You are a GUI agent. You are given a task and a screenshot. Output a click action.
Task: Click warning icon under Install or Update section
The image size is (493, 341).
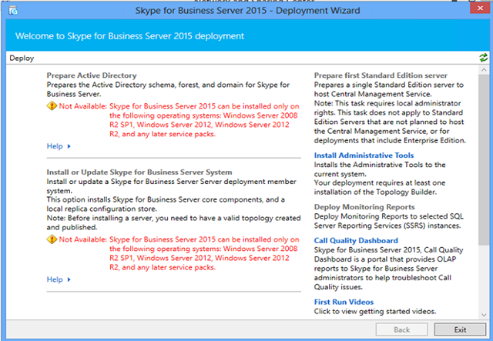tap(52, 240)
